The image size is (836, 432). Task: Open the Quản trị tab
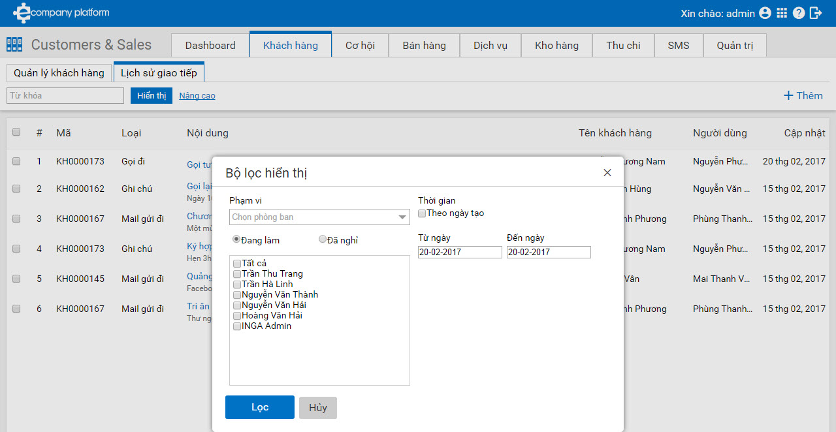735,45
